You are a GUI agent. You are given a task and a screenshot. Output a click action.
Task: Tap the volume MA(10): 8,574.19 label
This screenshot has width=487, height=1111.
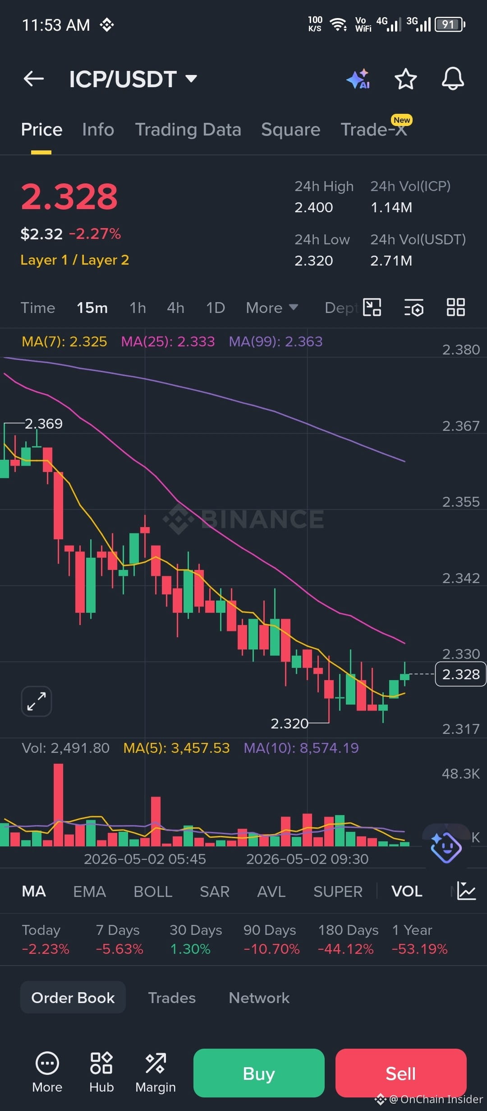(301, 748)
